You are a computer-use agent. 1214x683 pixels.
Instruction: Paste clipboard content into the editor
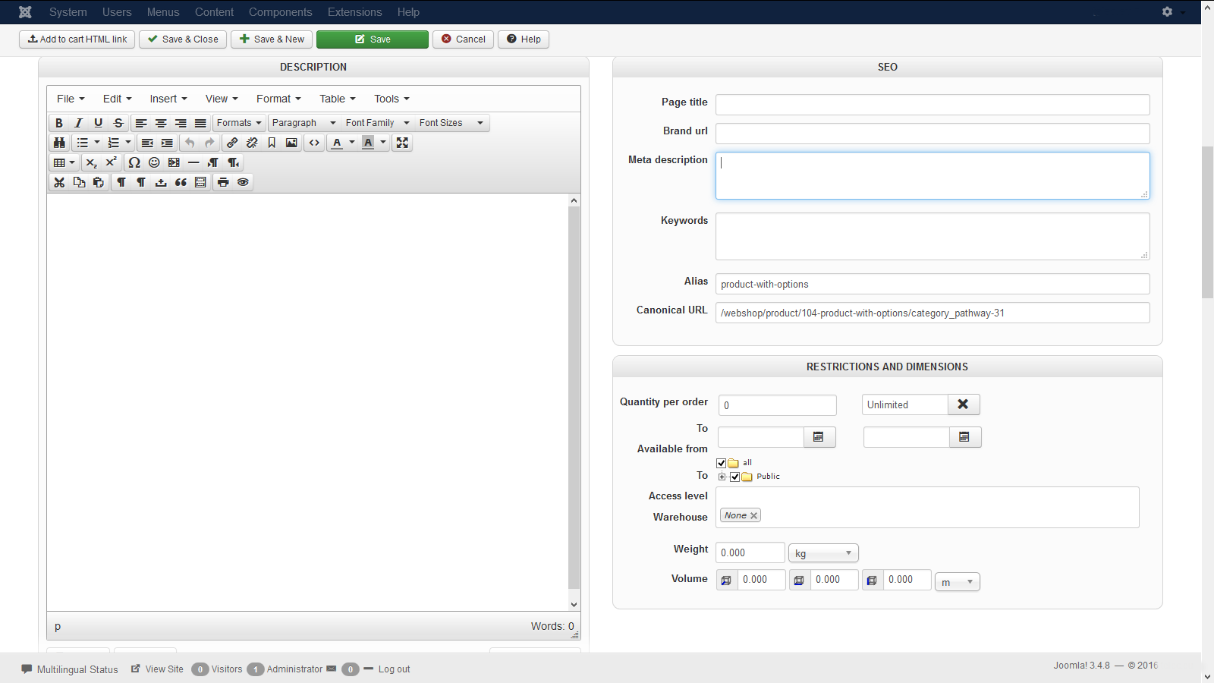[99, 182]
